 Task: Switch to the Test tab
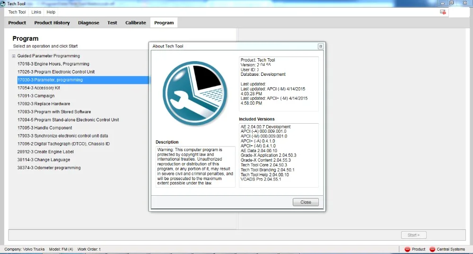(x=112, y=23)
